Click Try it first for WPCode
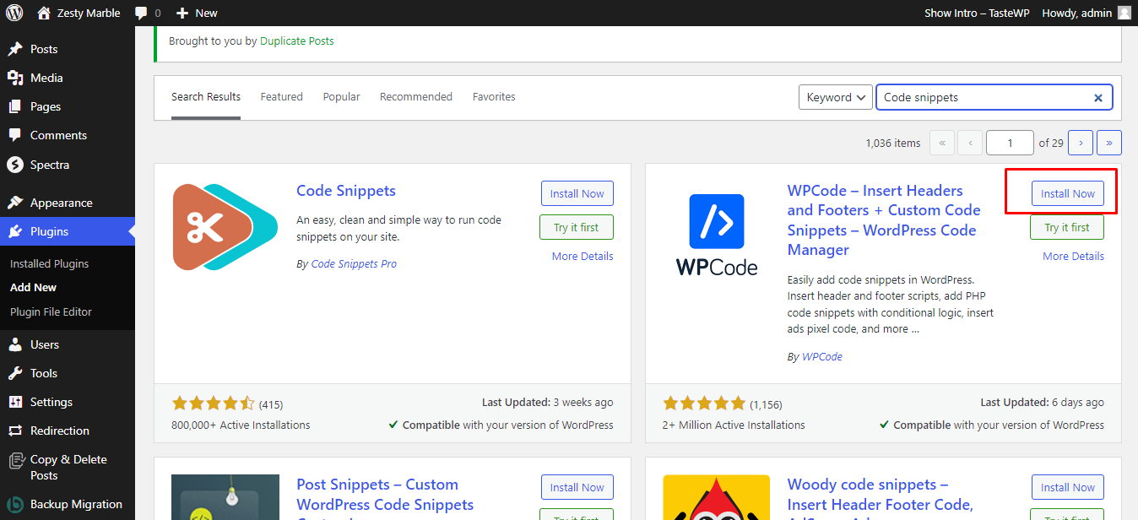Screen dimensions: 1138x520 pos(1067,227)
